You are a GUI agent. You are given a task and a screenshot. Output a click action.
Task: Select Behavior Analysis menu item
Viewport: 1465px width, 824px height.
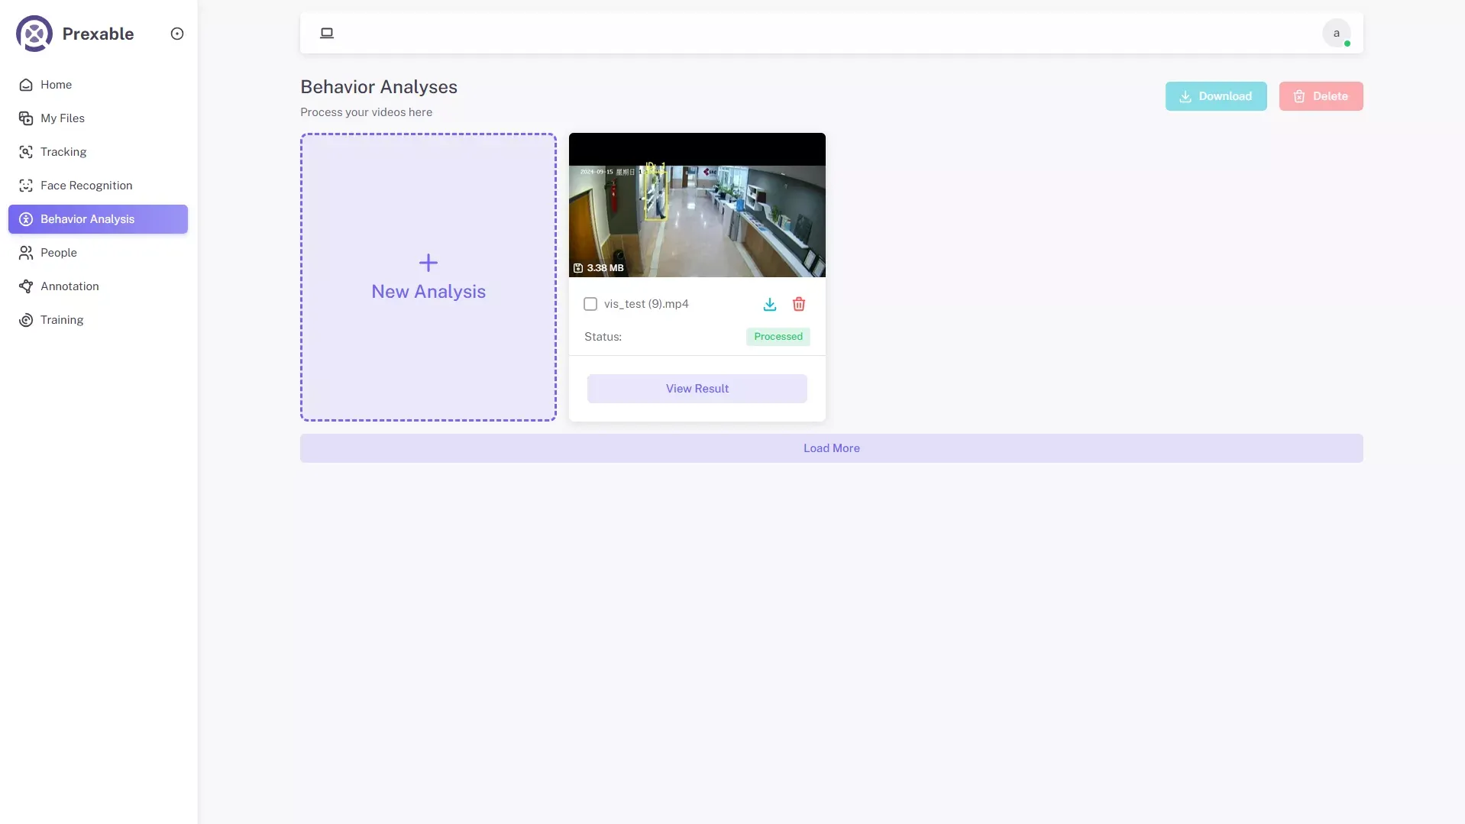coord(98,219)
